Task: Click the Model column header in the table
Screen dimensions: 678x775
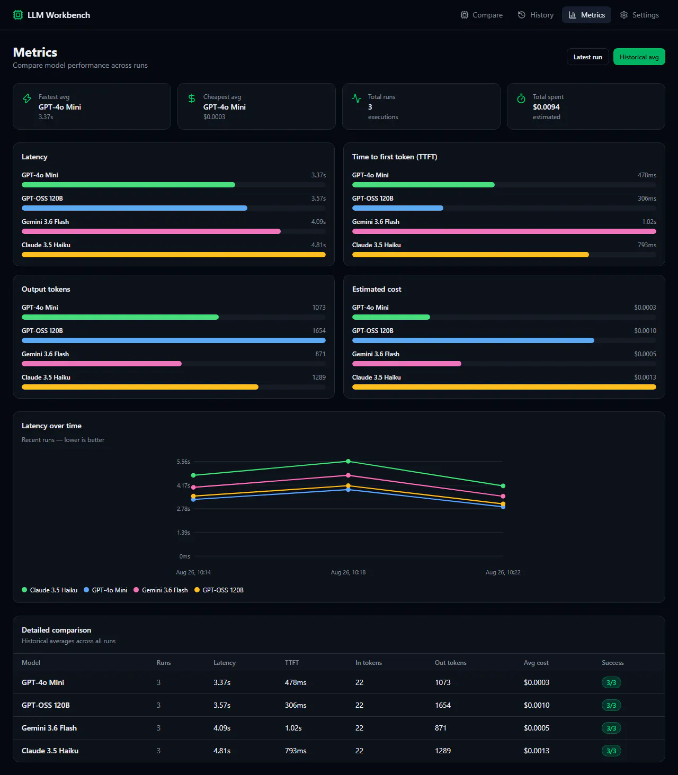Action: [31, 663]
